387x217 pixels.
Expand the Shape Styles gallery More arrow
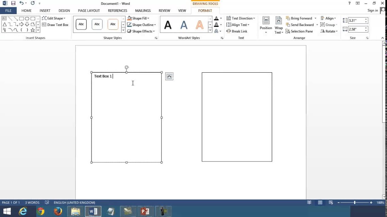coord(123,30)
